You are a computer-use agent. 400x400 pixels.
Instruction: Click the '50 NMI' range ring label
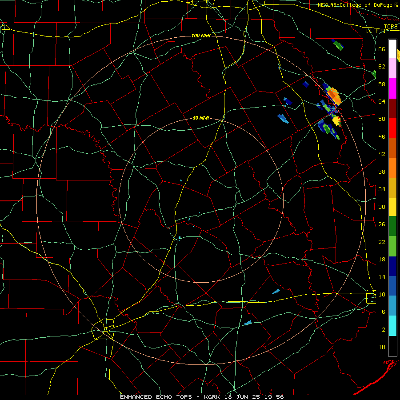pos(201,118)
